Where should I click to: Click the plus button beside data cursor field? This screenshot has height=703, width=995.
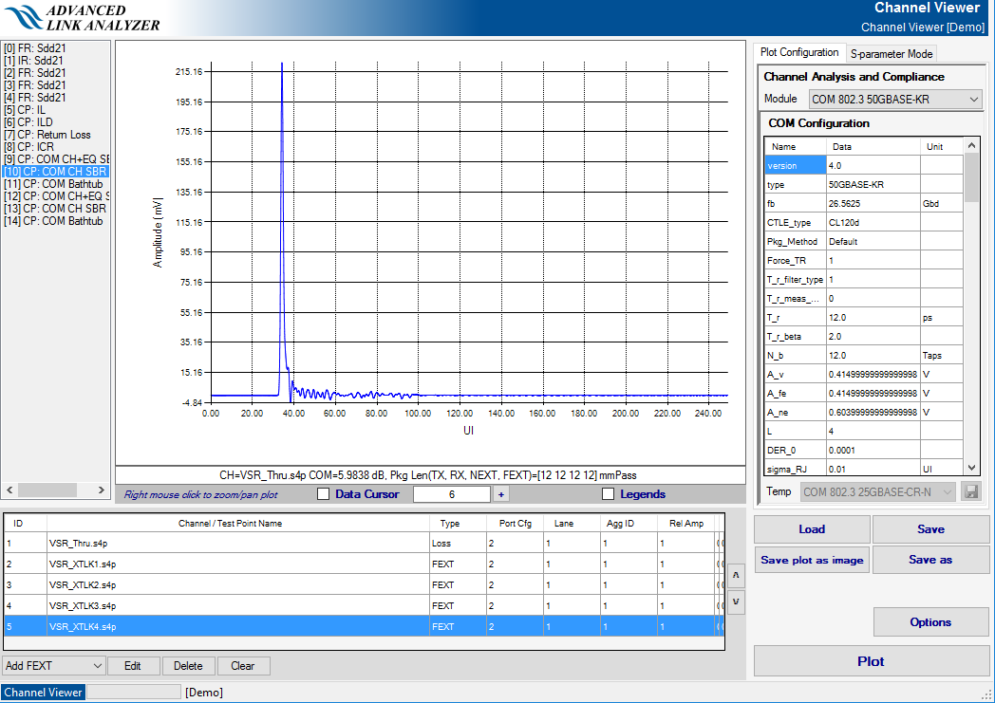[x=500, y=494]
